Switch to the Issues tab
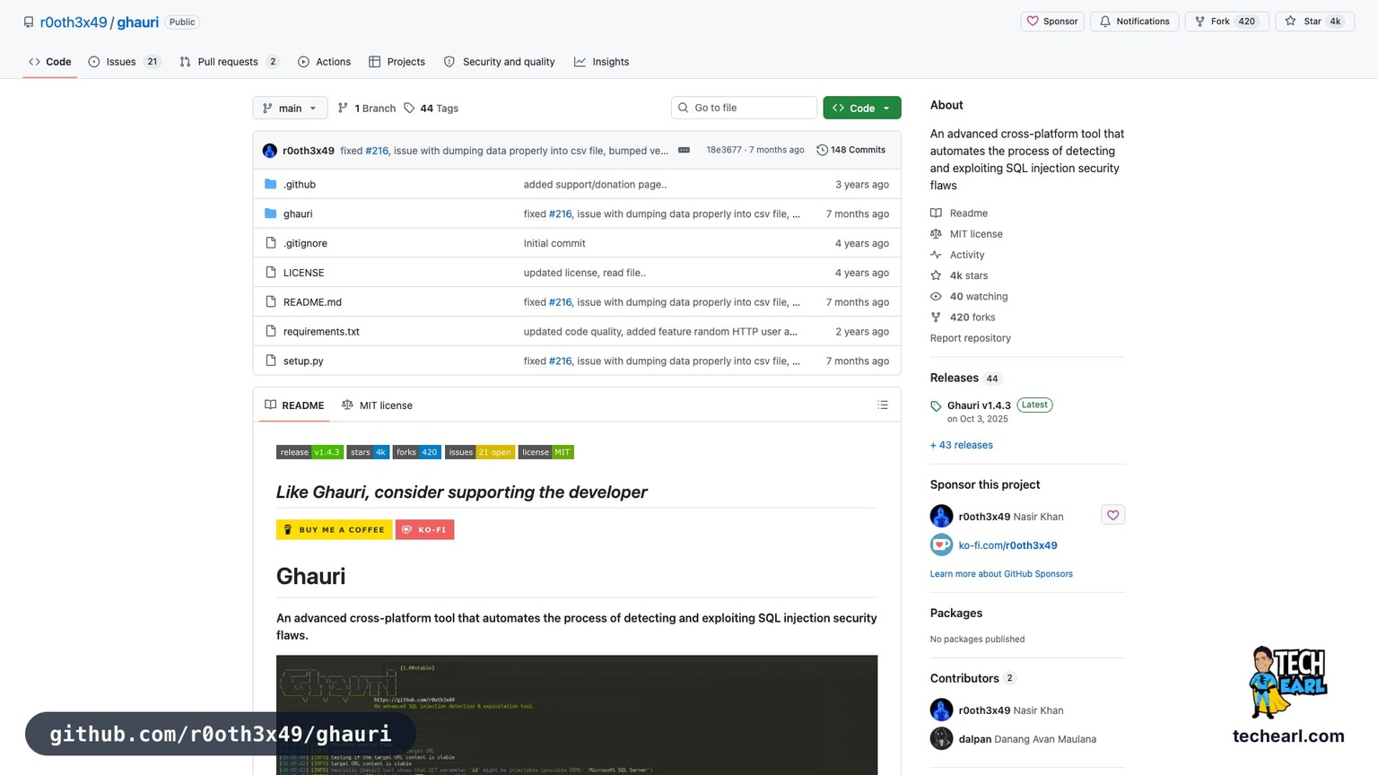This screenshot has height=775, width=1378. [x=124, y=62]
